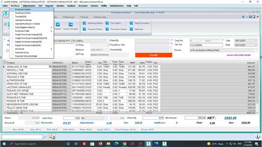Tick the checkbox on the left below the party name
Image resolution: width=262 pixels, height=147 pixels.
pyautogui.click(x=7, y=51)
